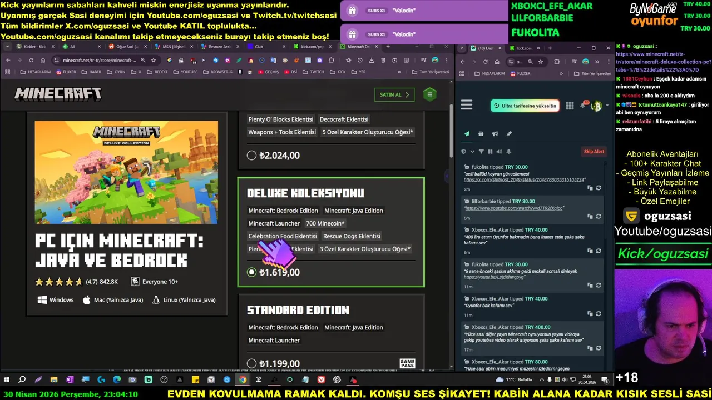The width and height of the screenshot is (712, 400).
Task: Switch to kick.com/pop tab in left browser
Action: 311,47
